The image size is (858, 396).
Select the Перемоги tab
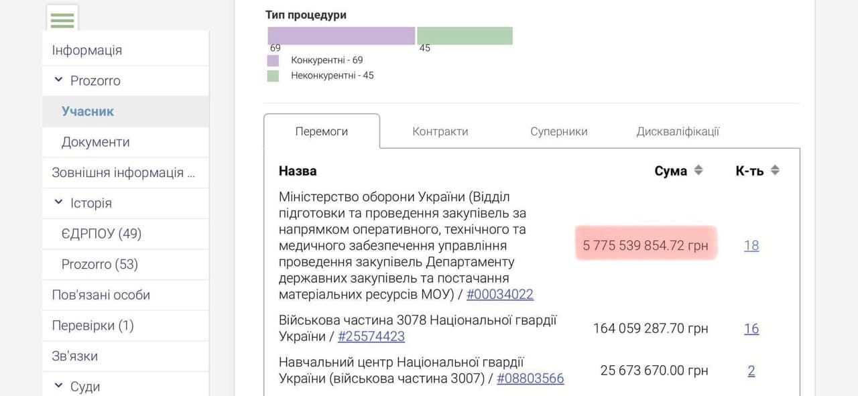tap(321, 131)
